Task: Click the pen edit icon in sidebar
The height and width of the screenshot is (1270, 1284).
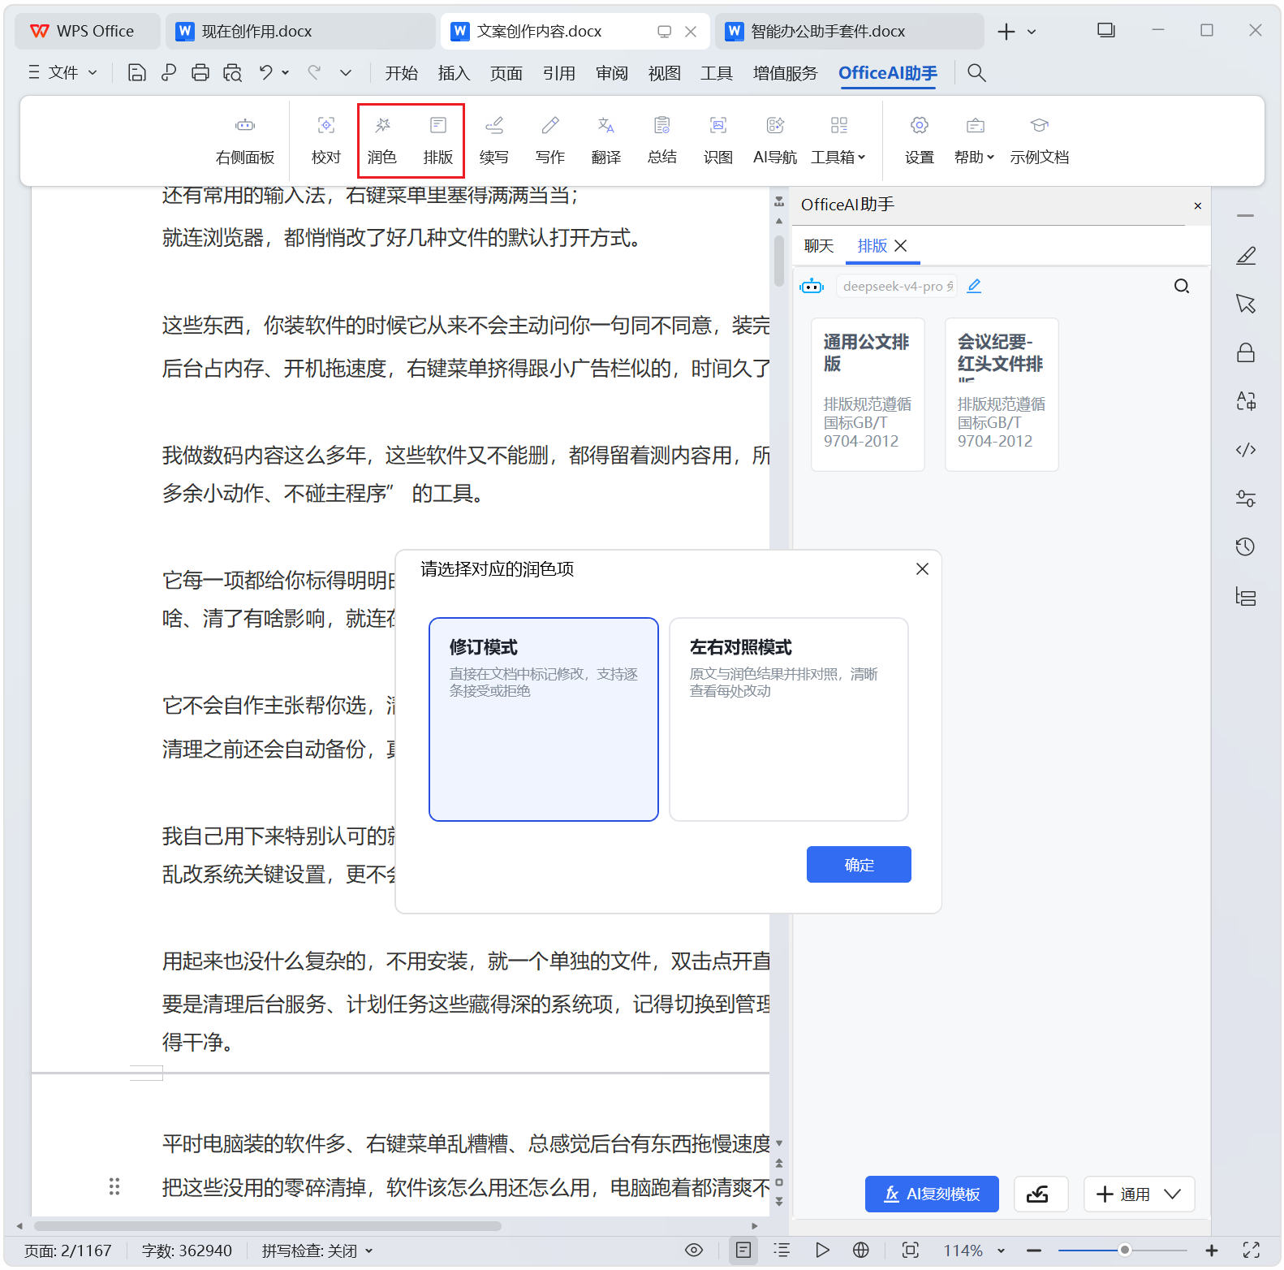Action: tap(1246, 256)
